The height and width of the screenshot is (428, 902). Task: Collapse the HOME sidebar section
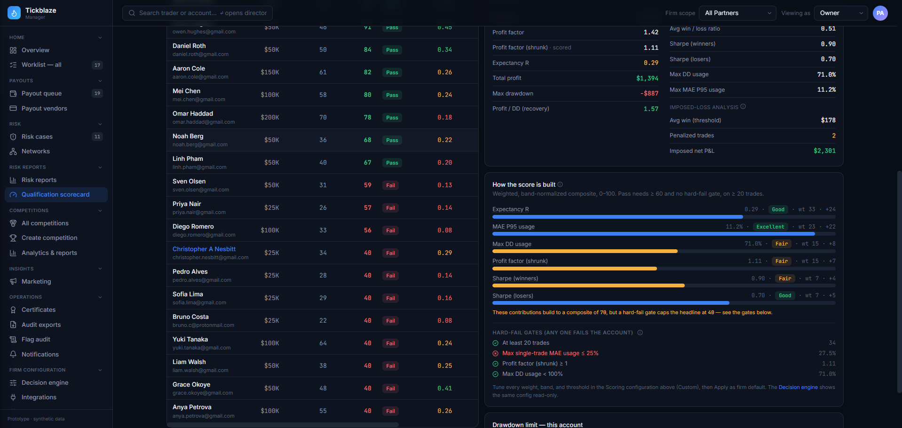point(100,38)
